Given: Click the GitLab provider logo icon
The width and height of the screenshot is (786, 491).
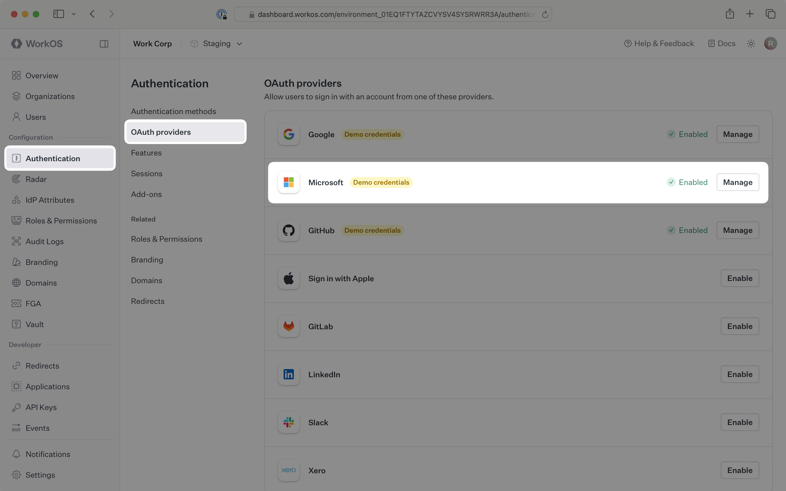Looking at the screenshot, I should point(288,326).
